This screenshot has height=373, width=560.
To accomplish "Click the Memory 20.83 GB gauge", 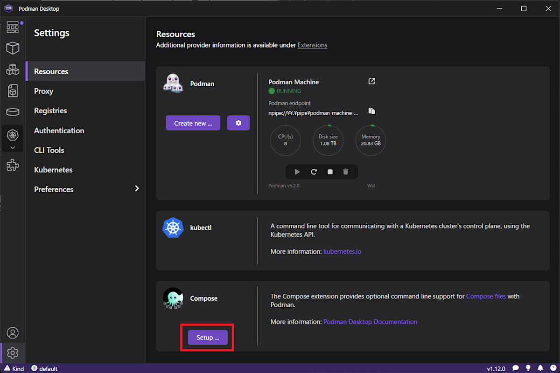I will 371,140.
